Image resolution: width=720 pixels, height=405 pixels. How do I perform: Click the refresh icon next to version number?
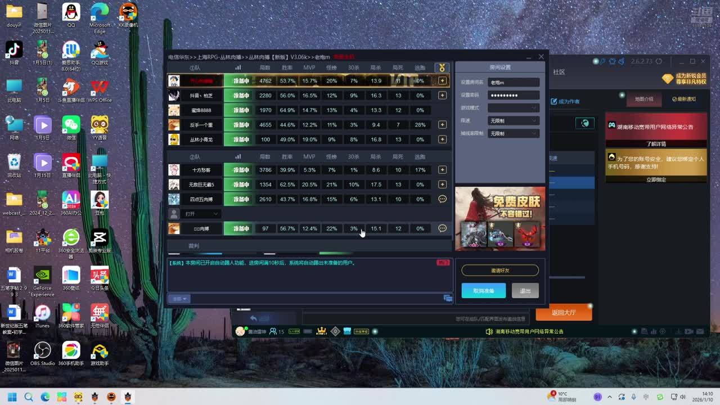click(x=659, y=61)
